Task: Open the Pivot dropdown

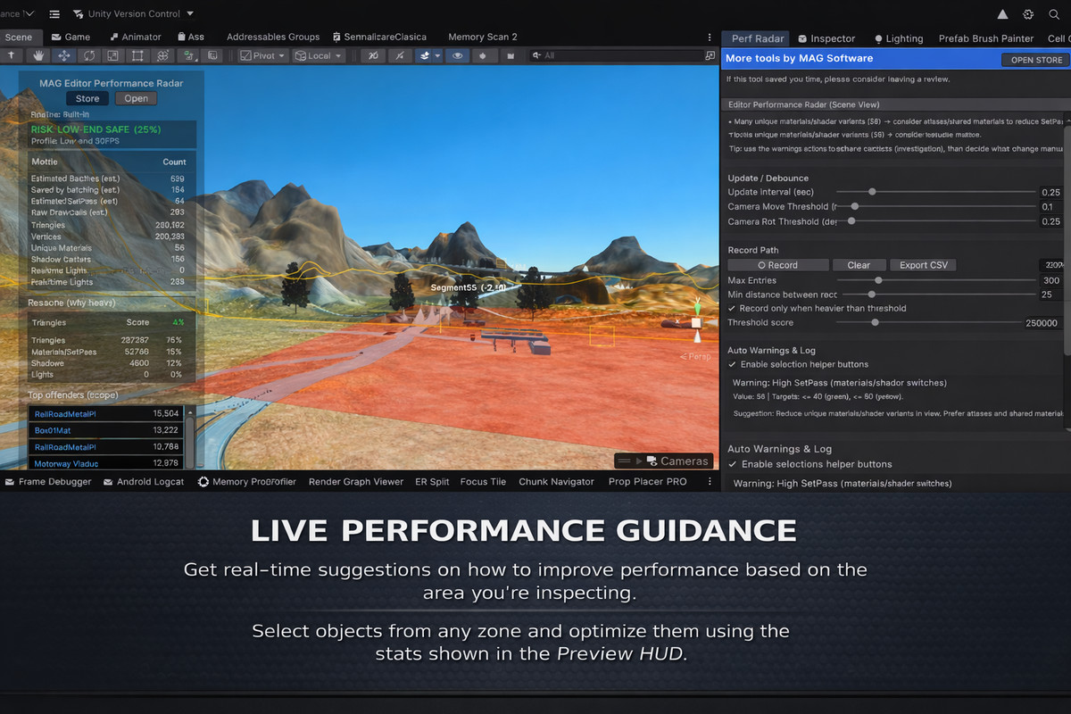Action: click(x=262, y=55)
